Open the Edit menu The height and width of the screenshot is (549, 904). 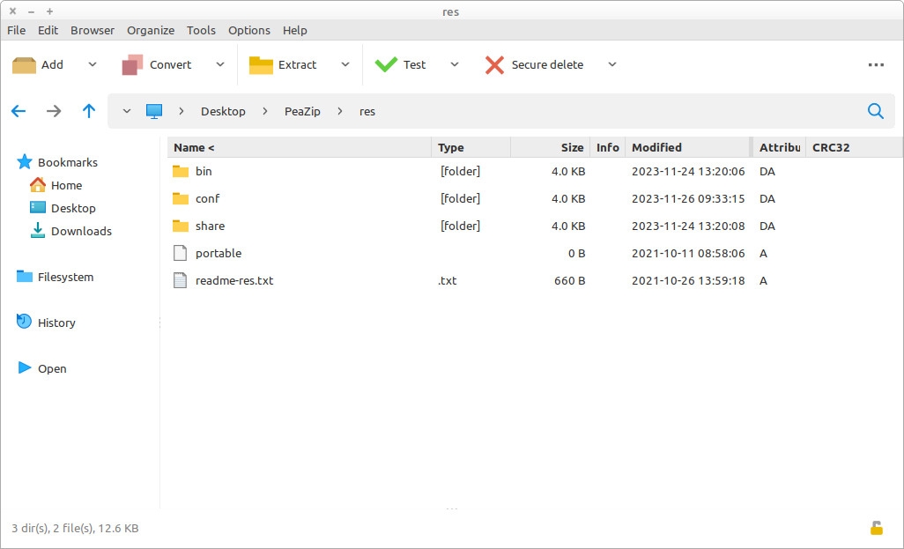[x=48, y=30]
